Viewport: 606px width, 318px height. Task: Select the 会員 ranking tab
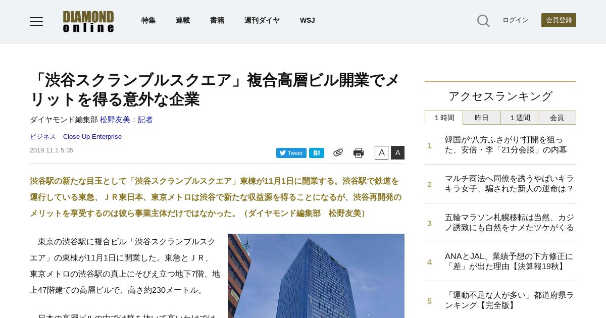[x=557, y=118]
